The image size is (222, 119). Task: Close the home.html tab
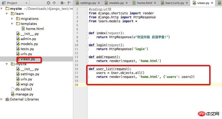click(155, 3)
